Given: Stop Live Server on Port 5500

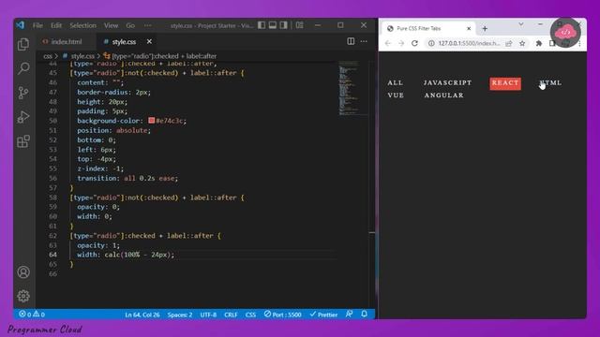Looking at the screenshot, I should (x=283, y=315).
